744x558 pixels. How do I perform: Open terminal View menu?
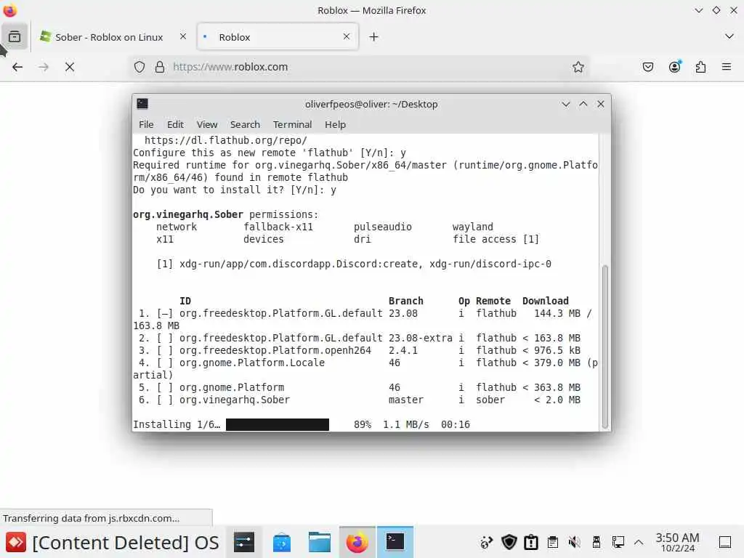[207, 124]
